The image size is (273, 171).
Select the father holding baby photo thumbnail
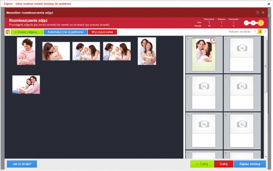(x=26, y=51)
